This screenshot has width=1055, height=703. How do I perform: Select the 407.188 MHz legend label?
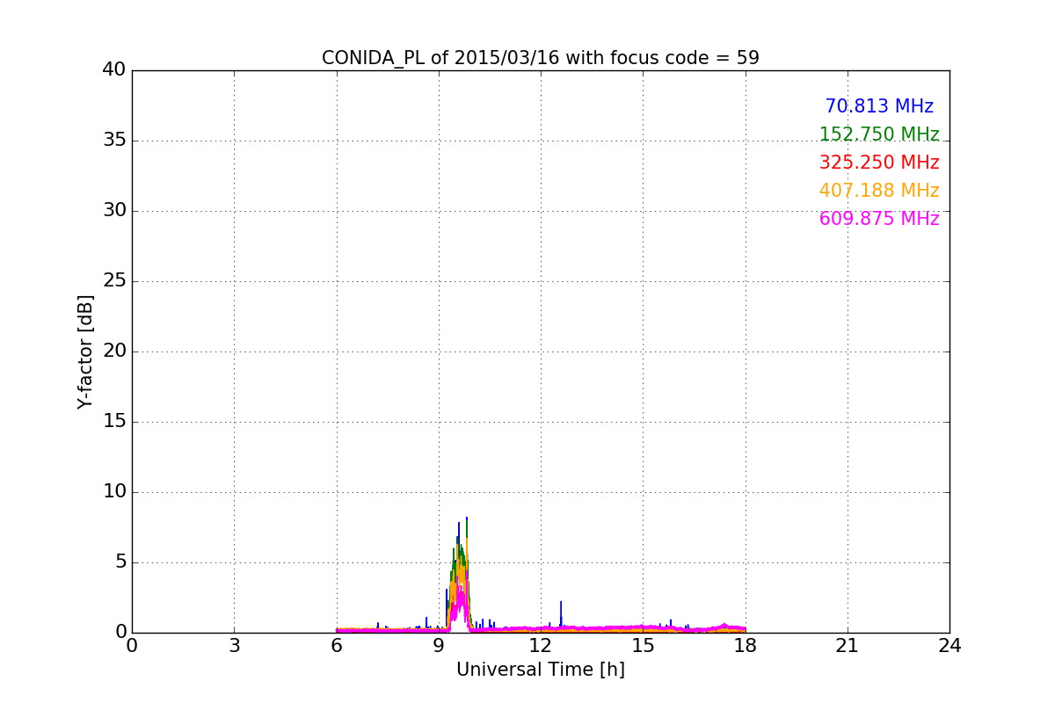pos(879,191)
